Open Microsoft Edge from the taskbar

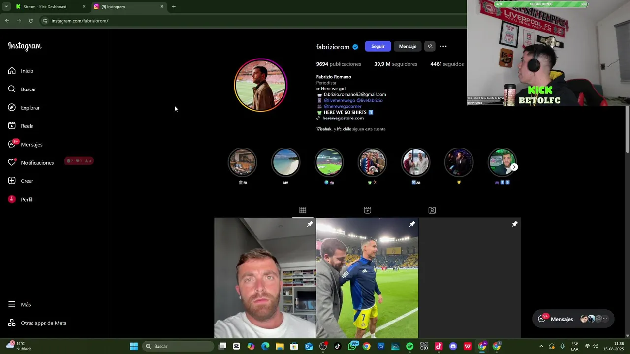pyautogui.click(x=265, y=346)
